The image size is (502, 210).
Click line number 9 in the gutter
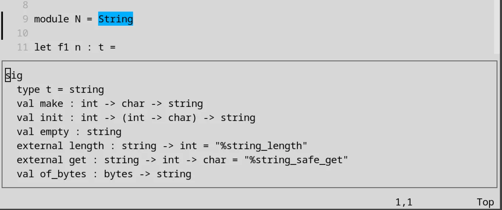point(25,19)
